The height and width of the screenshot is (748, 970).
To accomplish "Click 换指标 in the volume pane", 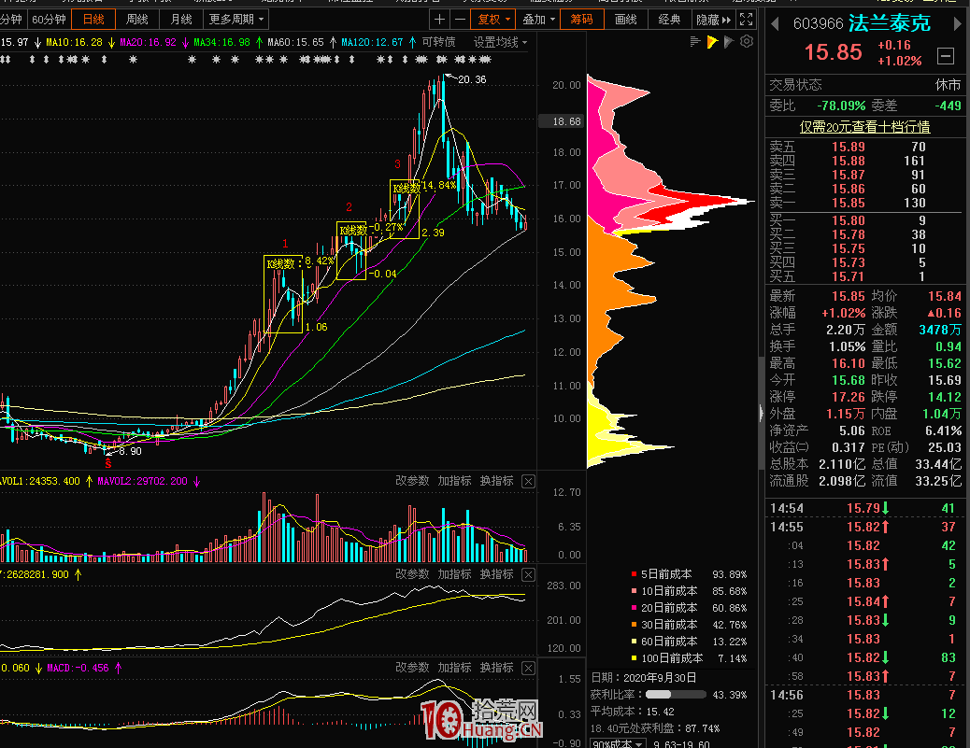I will click(496, 481).
